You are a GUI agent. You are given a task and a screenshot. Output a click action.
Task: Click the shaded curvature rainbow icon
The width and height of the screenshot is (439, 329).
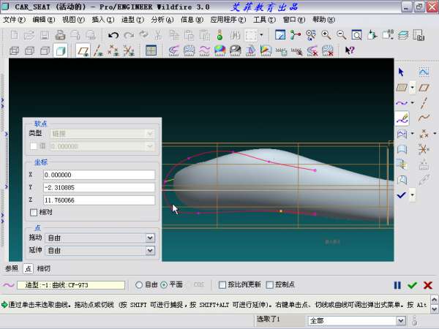(x=219, y=50)
